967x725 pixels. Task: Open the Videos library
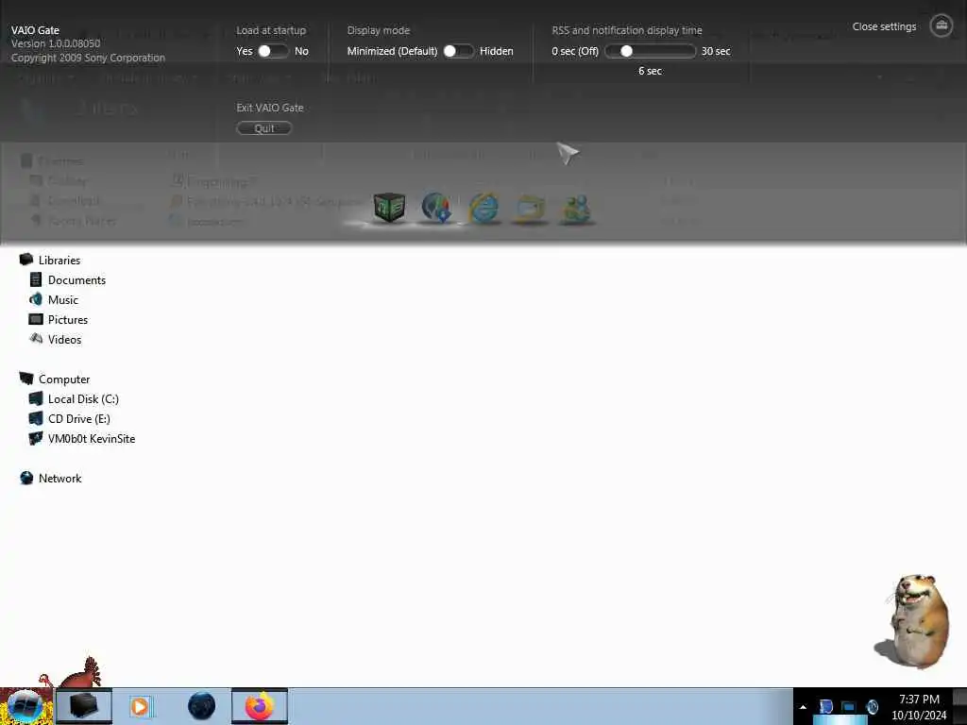[64, 339]
